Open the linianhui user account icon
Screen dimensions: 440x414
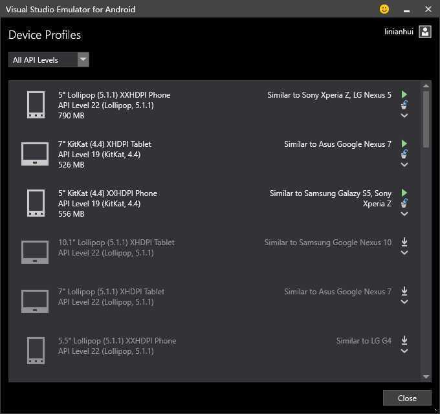click(x=424, y=32)
